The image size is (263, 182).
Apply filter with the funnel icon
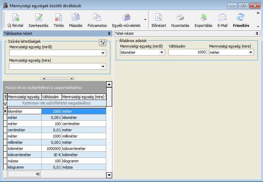tap(102, 43)
